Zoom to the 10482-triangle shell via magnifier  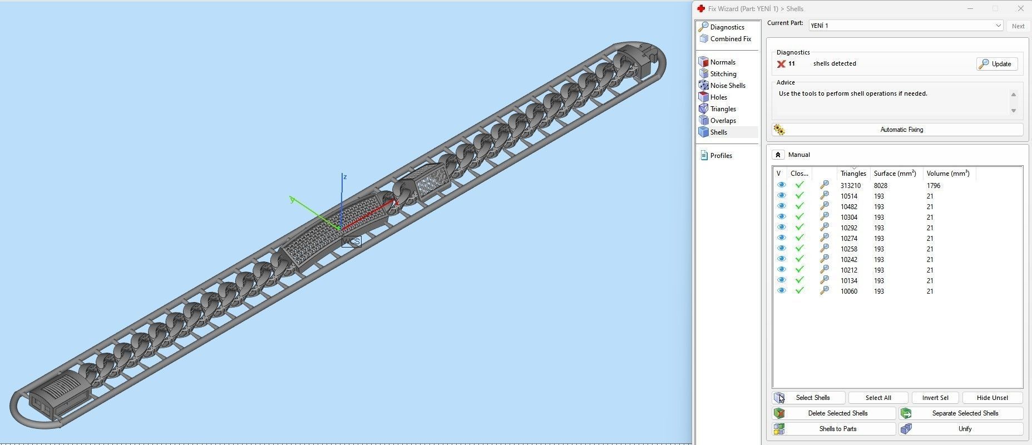[x=824, y=206]
